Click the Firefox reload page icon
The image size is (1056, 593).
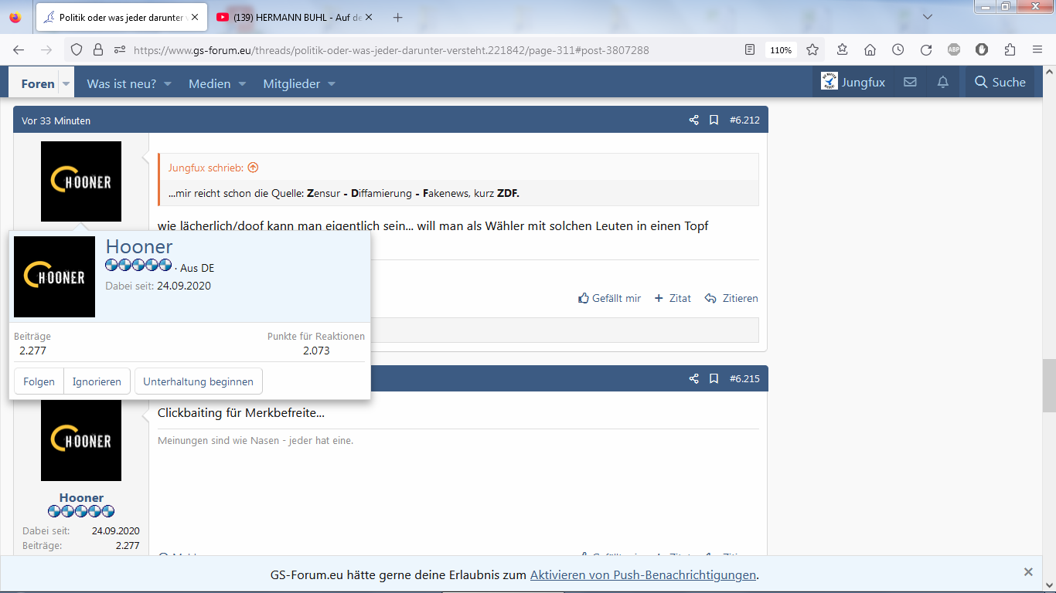click(925, 50)
